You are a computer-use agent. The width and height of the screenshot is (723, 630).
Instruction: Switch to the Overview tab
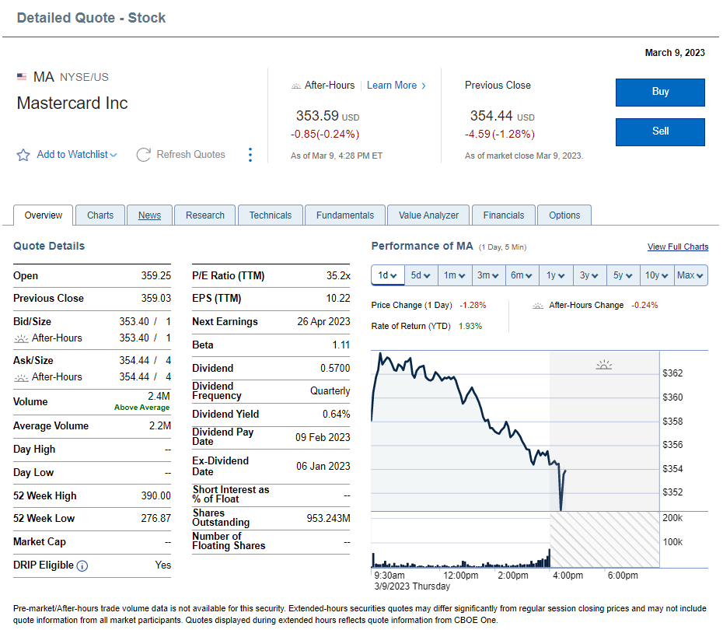(x=44, y=215)
